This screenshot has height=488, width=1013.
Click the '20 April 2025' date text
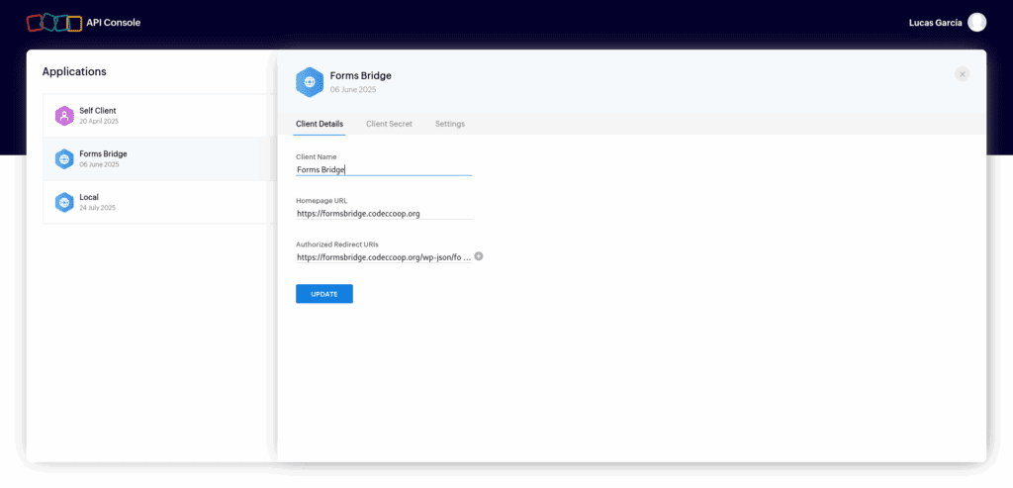[99, 122]
